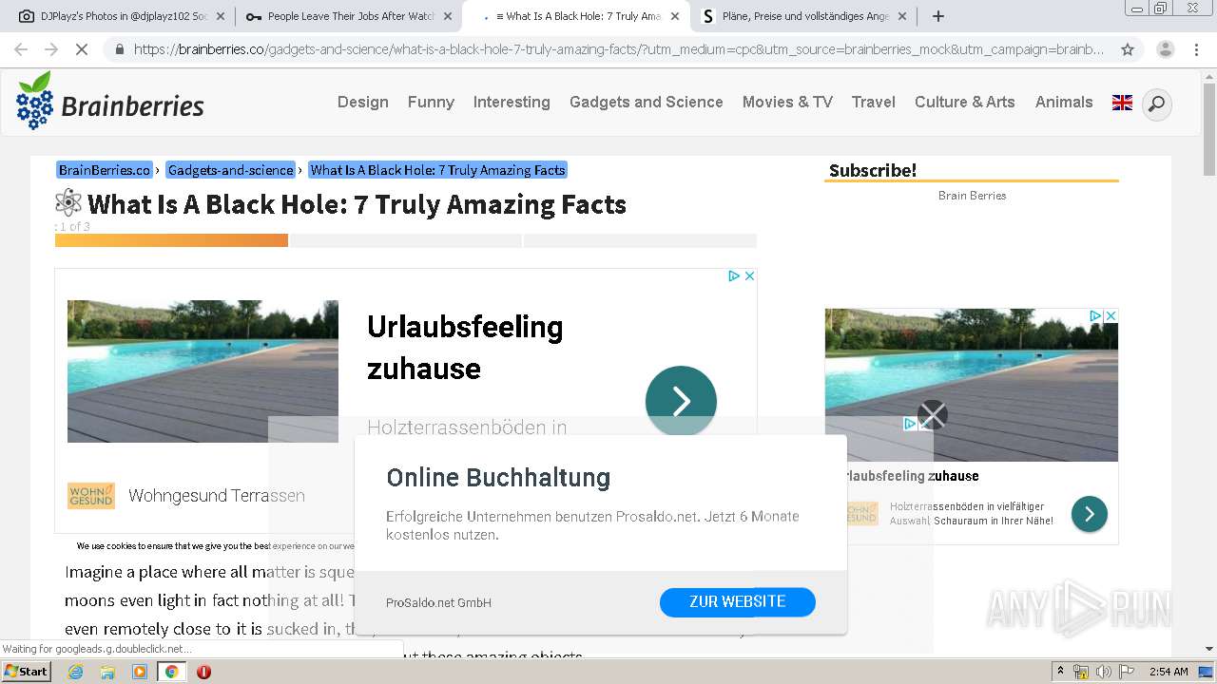Click the Brain Berries text under Subscribe
The height and width of the screenshot is (684, 1217).
[x=972, y=195]
